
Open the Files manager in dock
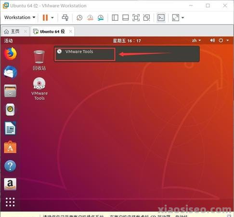pyautogui.click(x=10, y=91)
